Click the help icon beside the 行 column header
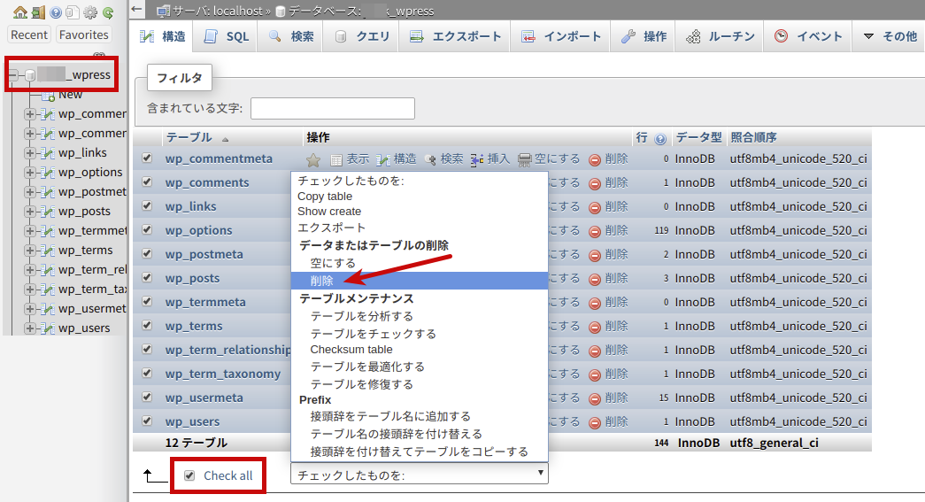Screen dimensions: 925x502 click(660, 139)
